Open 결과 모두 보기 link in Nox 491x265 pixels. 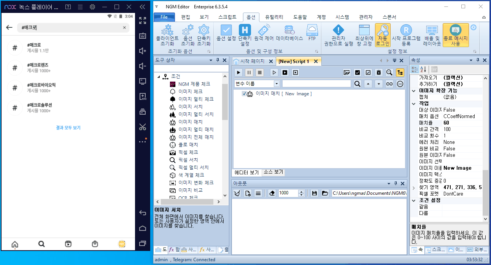point(68,128)
